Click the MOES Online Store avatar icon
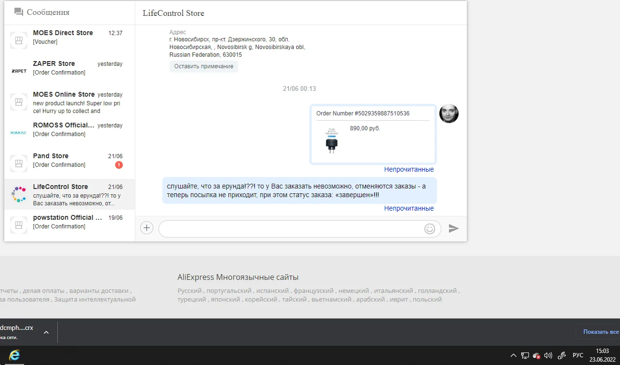 pos(19,102)
